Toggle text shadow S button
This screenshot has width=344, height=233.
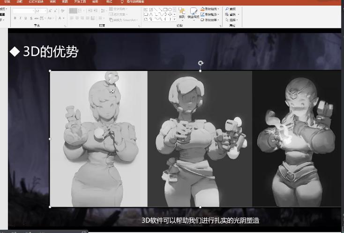pyautogui.click(x=31, y=18)
